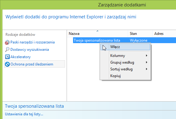Click the sort arrow above the Nazwa column
Screen dimensions: 176x119
click(97, 31)
